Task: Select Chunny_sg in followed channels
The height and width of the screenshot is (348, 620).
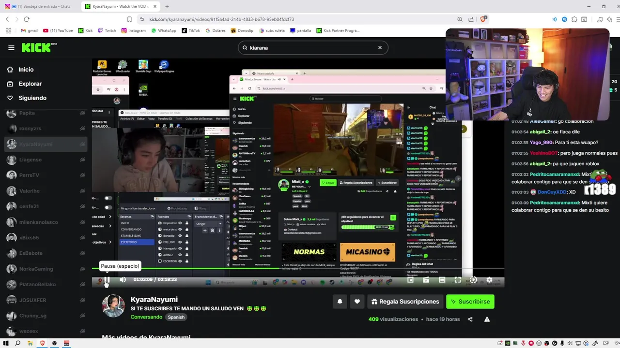Action: 46,316
